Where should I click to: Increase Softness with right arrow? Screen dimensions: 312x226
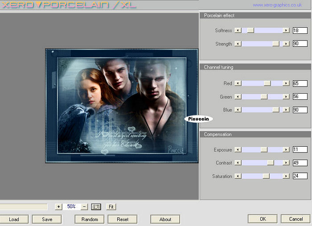click(x=286, y=30)
